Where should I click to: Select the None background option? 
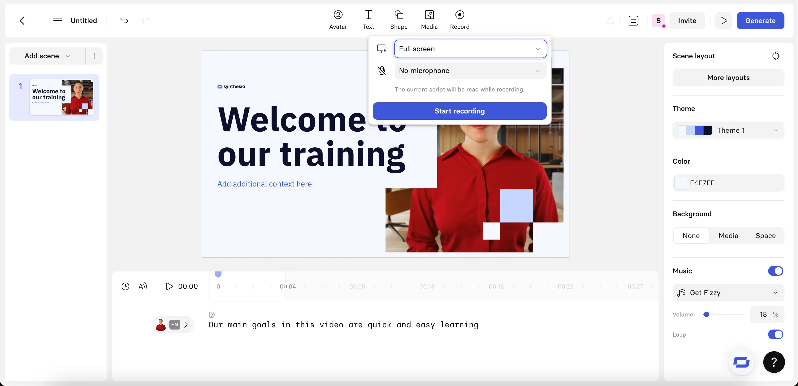(691, 235)
